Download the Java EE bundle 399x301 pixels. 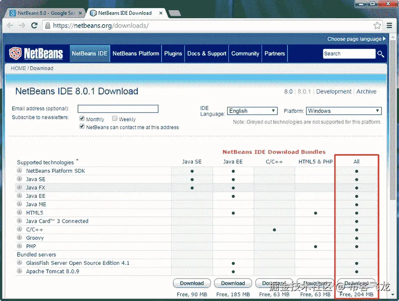(233, 283)
